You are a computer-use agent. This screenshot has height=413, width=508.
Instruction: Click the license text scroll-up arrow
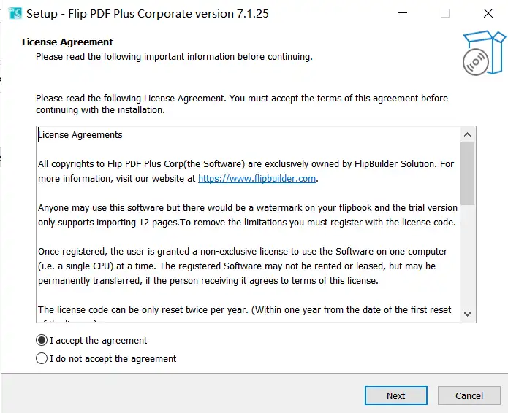coord(467,135)
